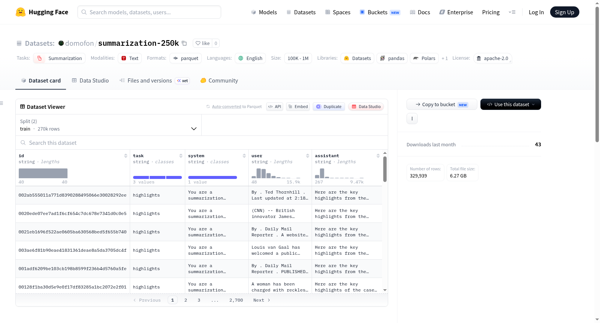600x323 pixels.
Task: Click the Hugging Face logo icon
Action: click(21, 12)
